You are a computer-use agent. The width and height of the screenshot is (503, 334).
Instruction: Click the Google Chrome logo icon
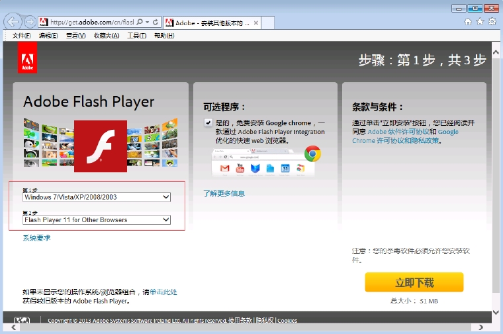(312, 154)
